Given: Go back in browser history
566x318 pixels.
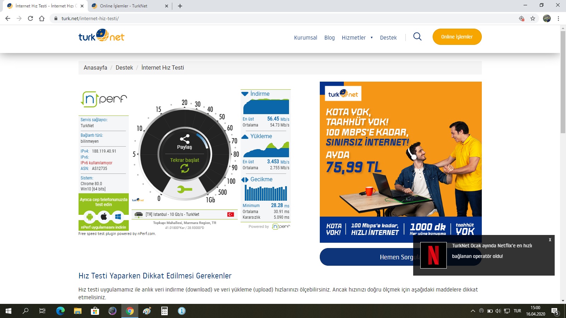Looking at the screenshot, I should (8, 18).
